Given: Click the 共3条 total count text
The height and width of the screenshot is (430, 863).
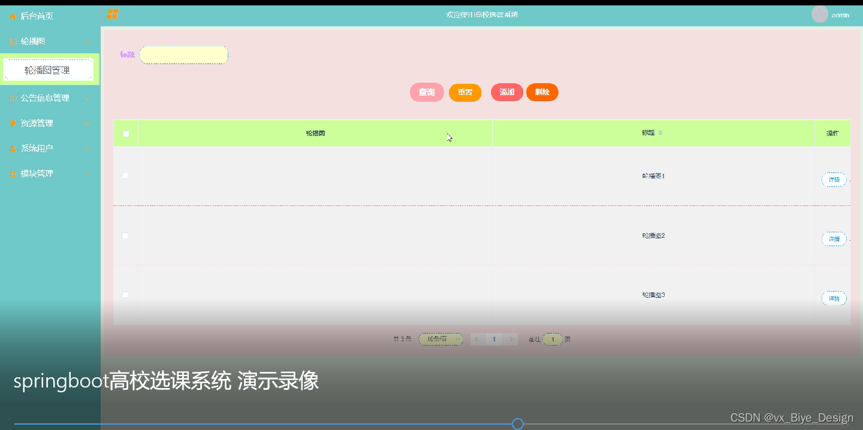Looking at the screenshot, I should coord(402,339).
